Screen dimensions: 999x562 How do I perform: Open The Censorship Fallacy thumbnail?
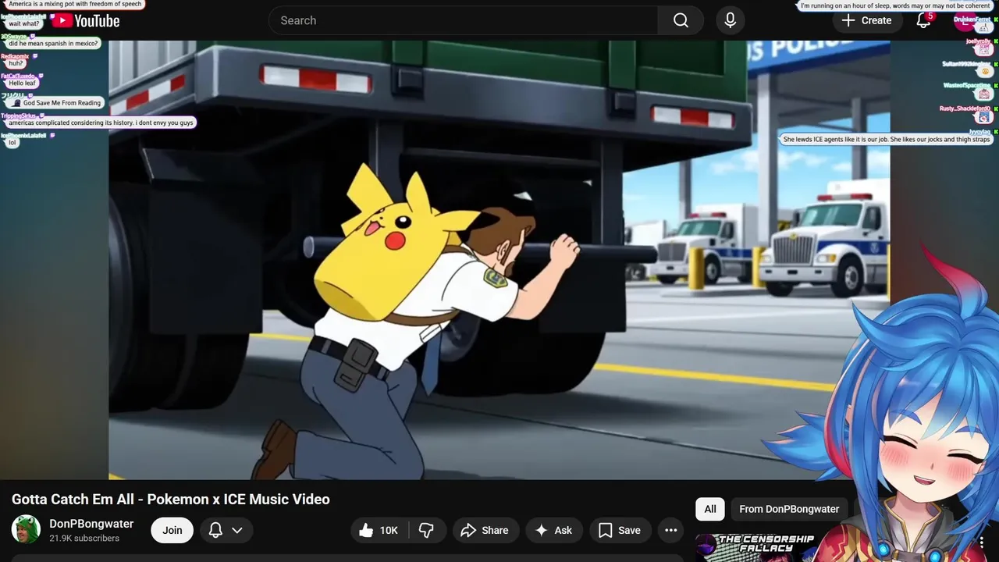pos(757,548)
